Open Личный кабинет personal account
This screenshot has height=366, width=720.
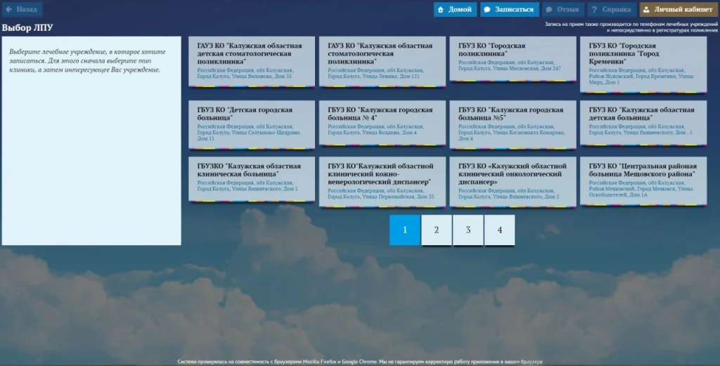click(x=676, y=10)
